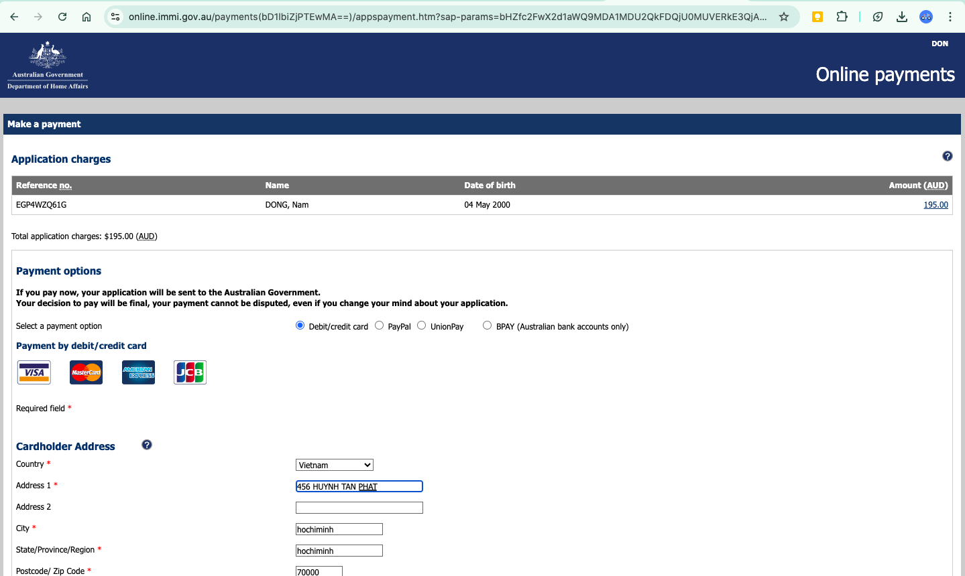
Task: Select BPAY payment option
Action: pyautogui.click(x=487, y=325)
